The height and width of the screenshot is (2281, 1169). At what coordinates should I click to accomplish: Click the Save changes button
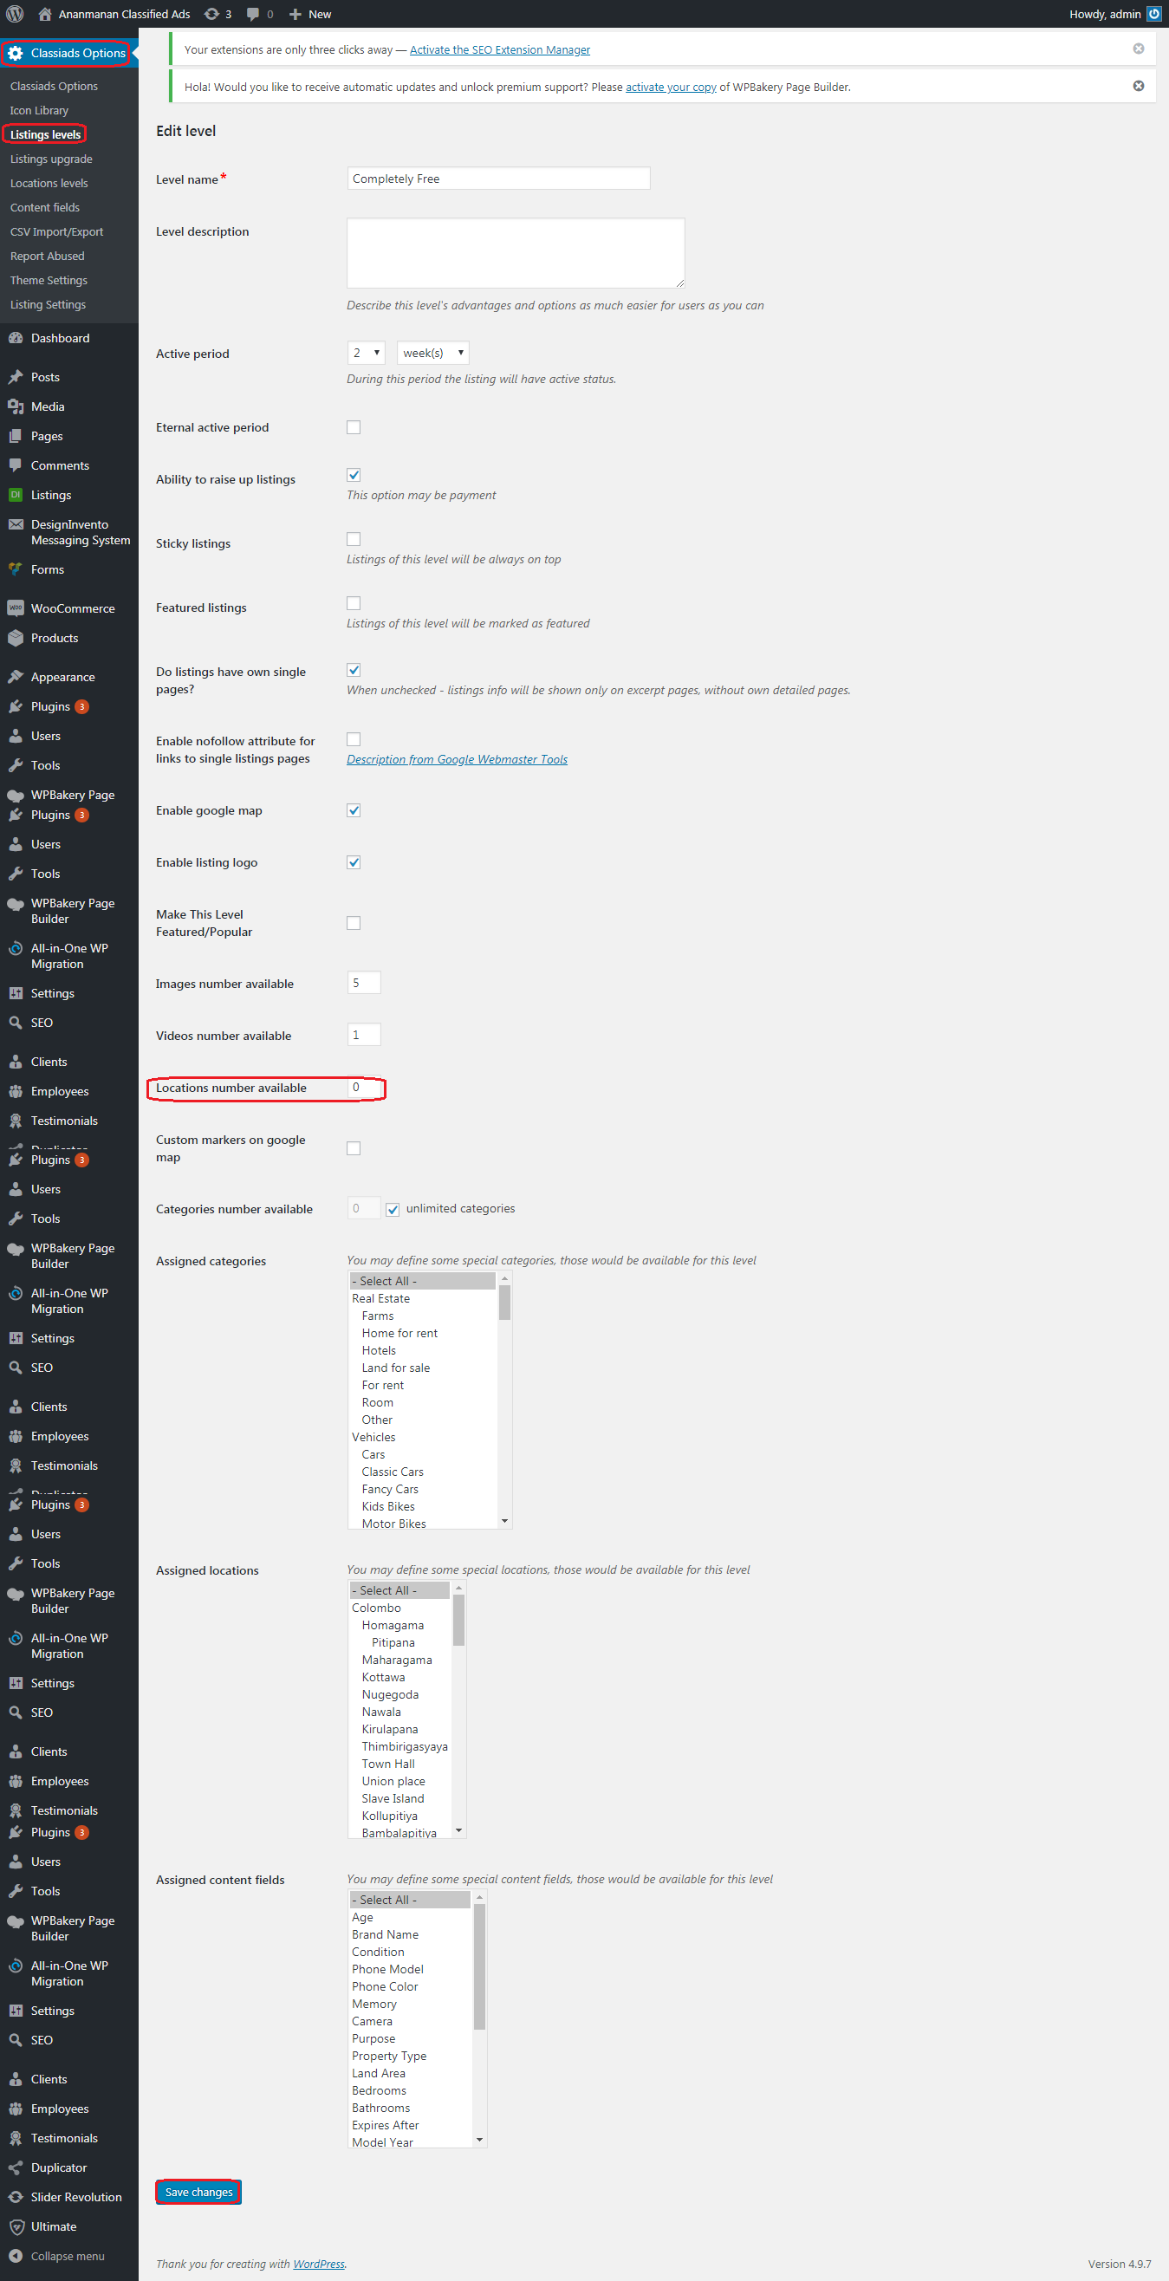(x=198, y=2192)
